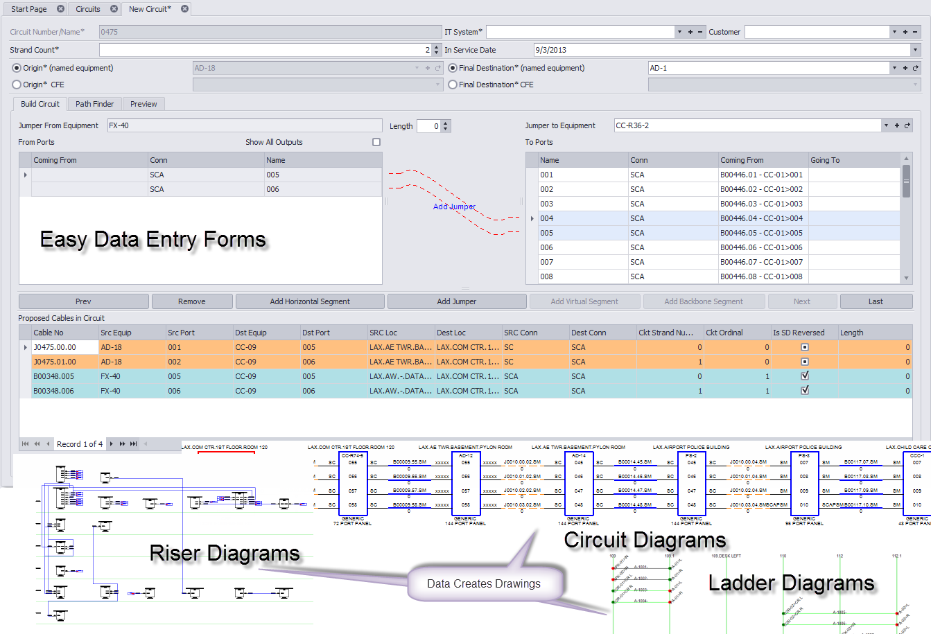Image resolution: width=931 pixels, height=634 pixels.
Task: Remove the Customer using the minus icon
Action: click(x=914, y=31)
